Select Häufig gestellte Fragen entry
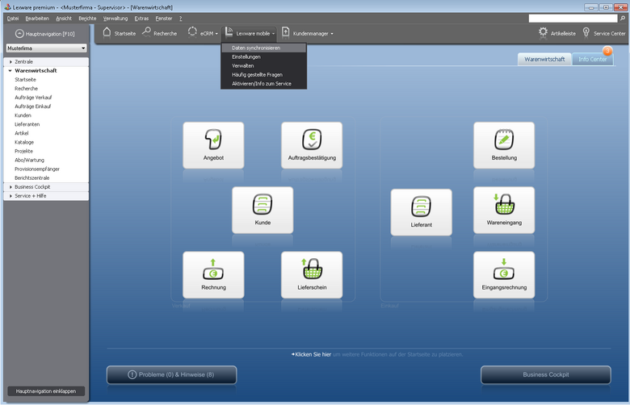 [x=263, y=75]
